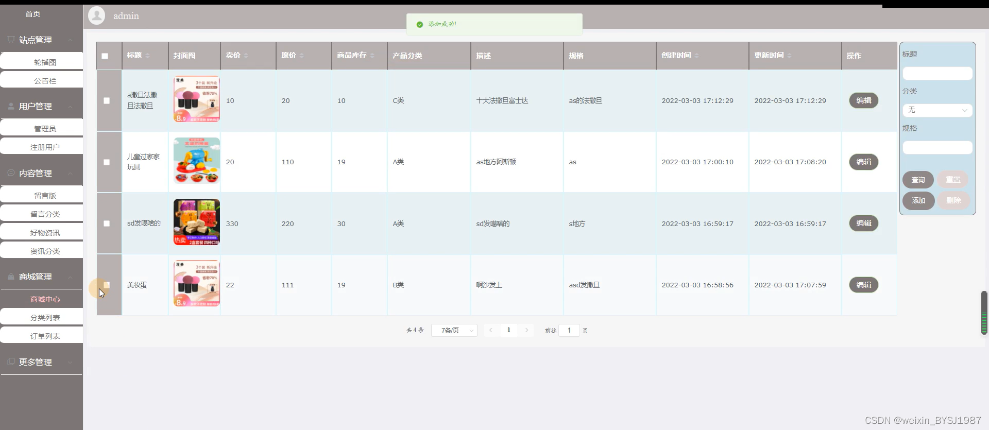
Task: Open 好物资讯 menu item
Action: (42, 232)
